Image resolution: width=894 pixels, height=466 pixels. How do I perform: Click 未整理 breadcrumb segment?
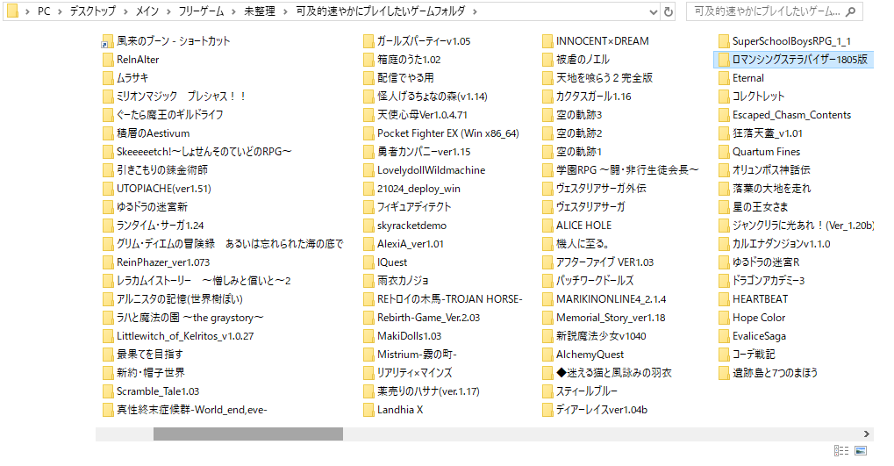(x=260, y=11)
